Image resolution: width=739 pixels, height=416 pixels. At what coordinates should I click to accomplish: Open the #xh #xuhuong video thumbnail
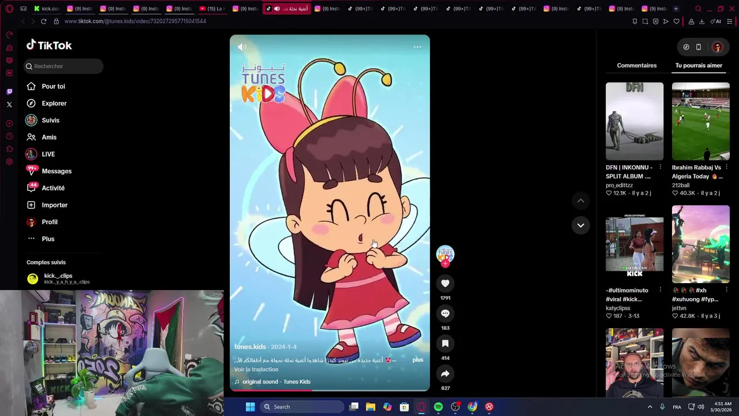701,244
